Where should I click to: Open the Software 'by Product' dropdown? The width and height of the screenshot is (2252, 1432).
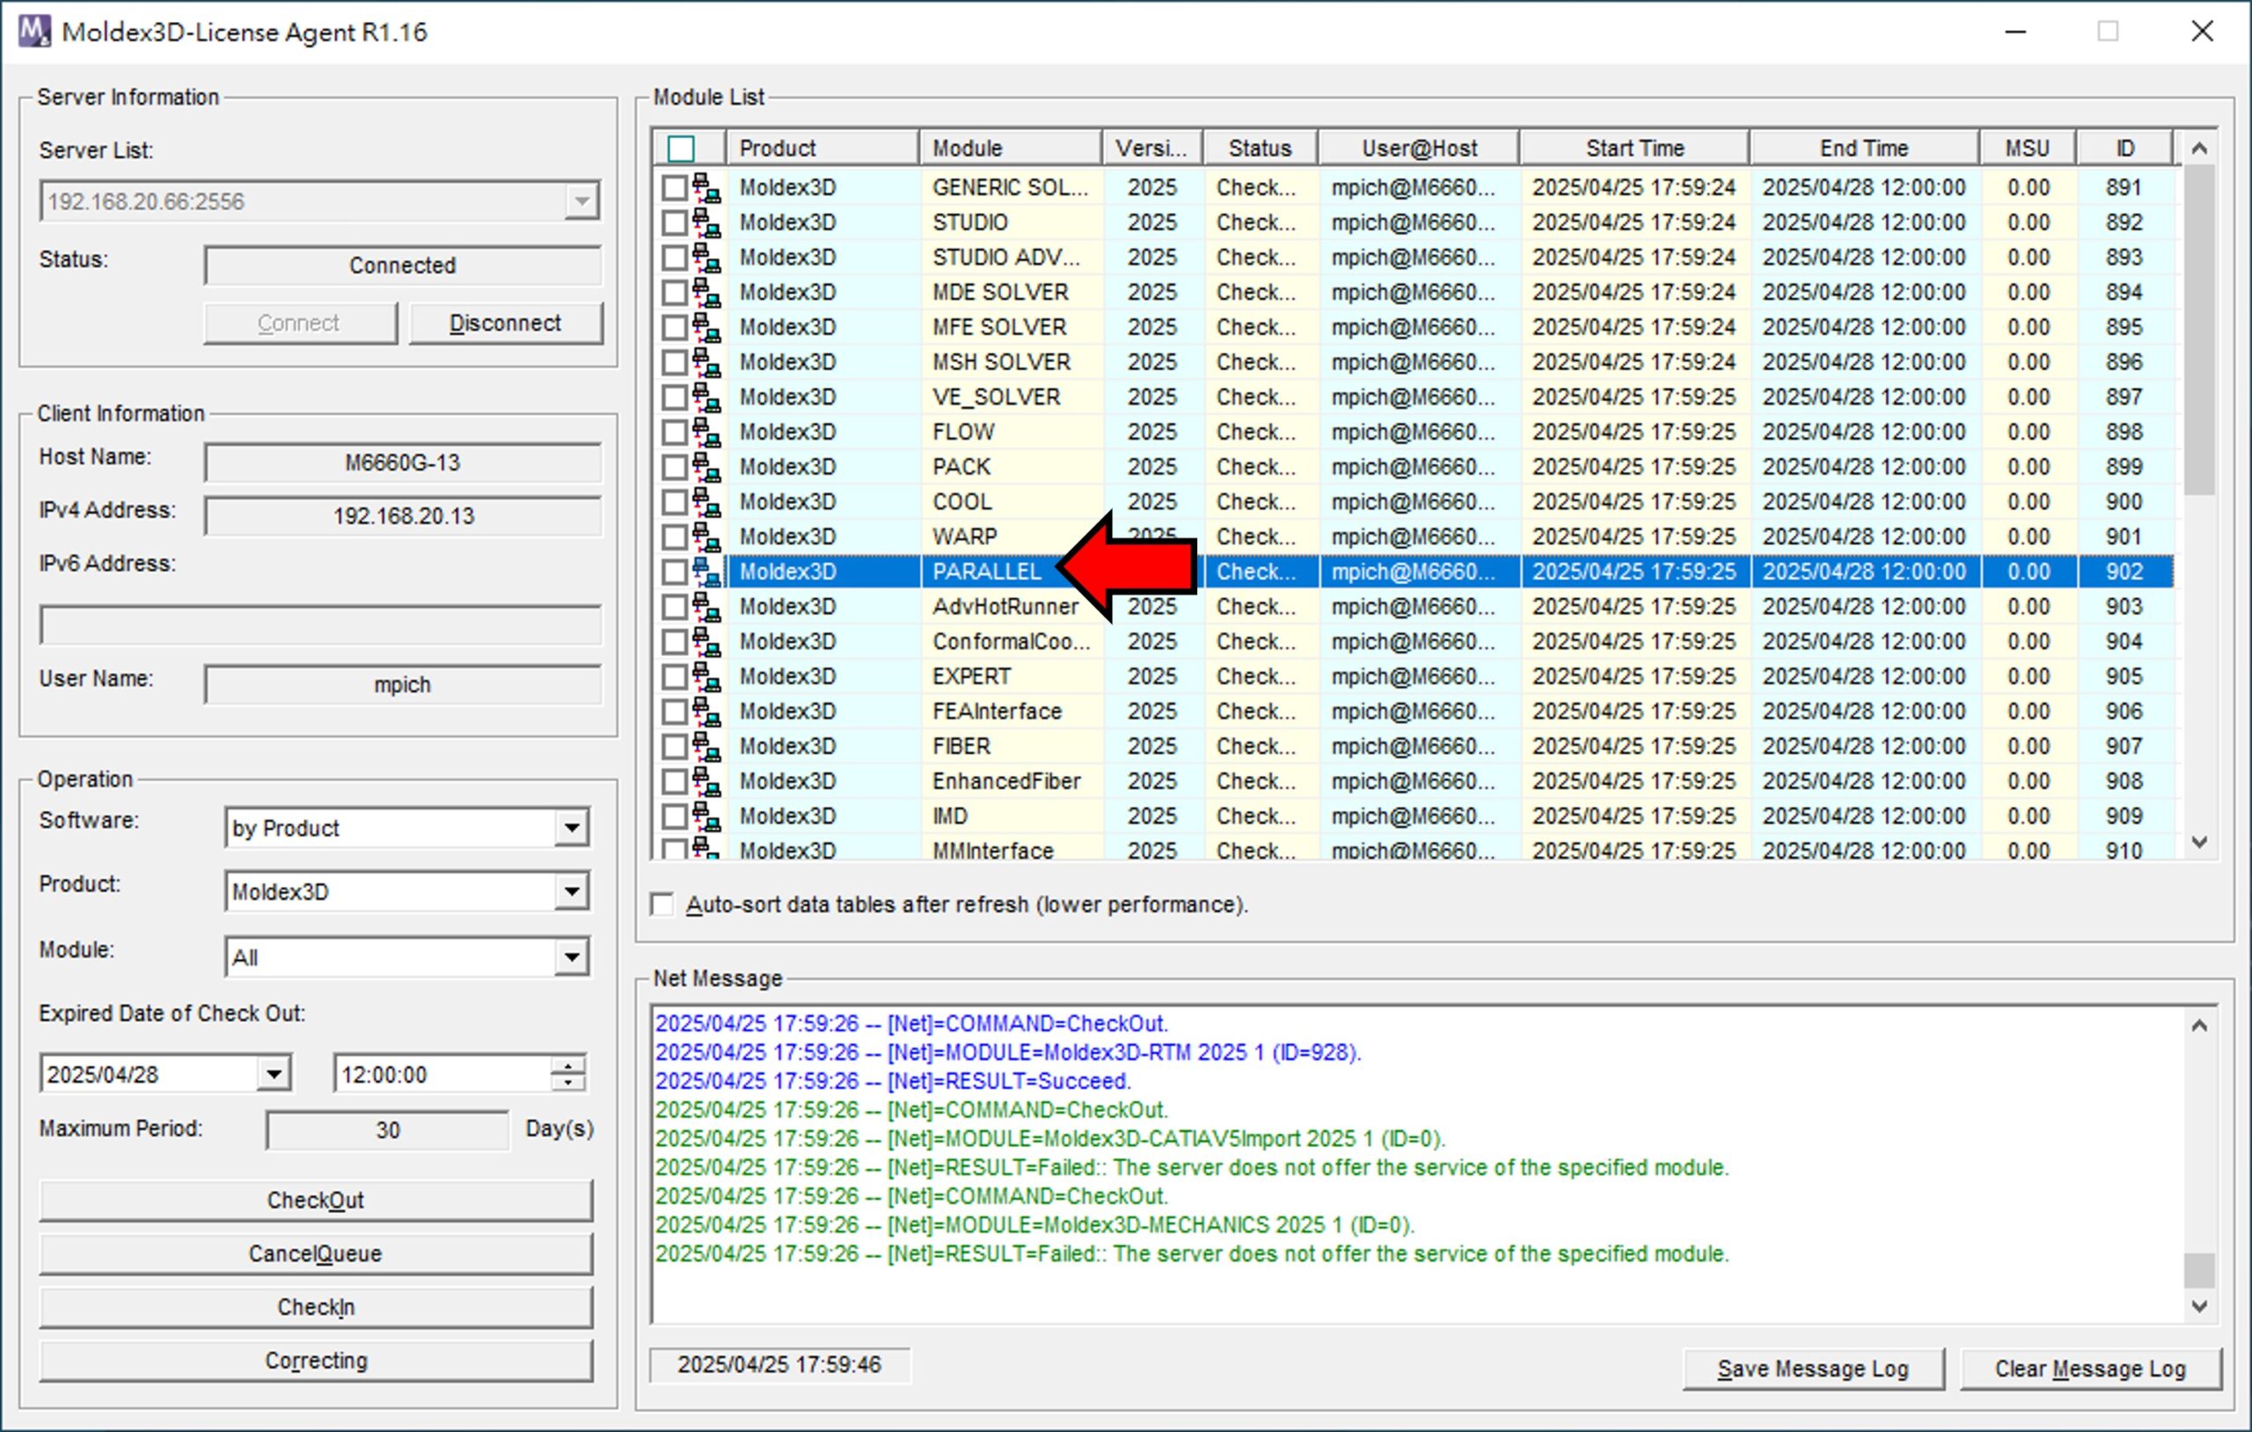click(x=571, y=828)
